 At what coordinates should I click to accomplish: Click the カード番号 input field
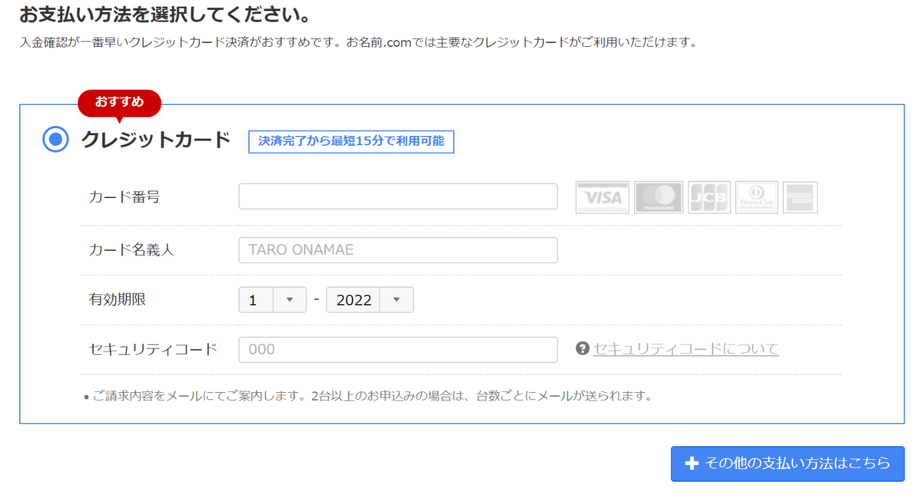(397, 196)
